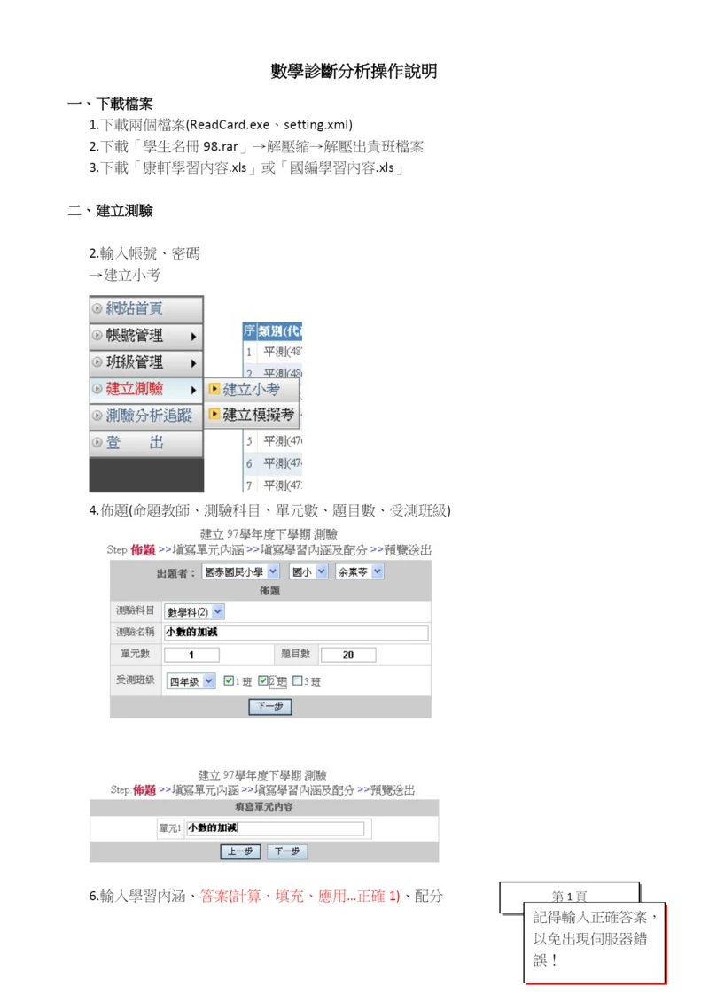Click the title 數學診斷分析操作說明

[x=354, y=71]
